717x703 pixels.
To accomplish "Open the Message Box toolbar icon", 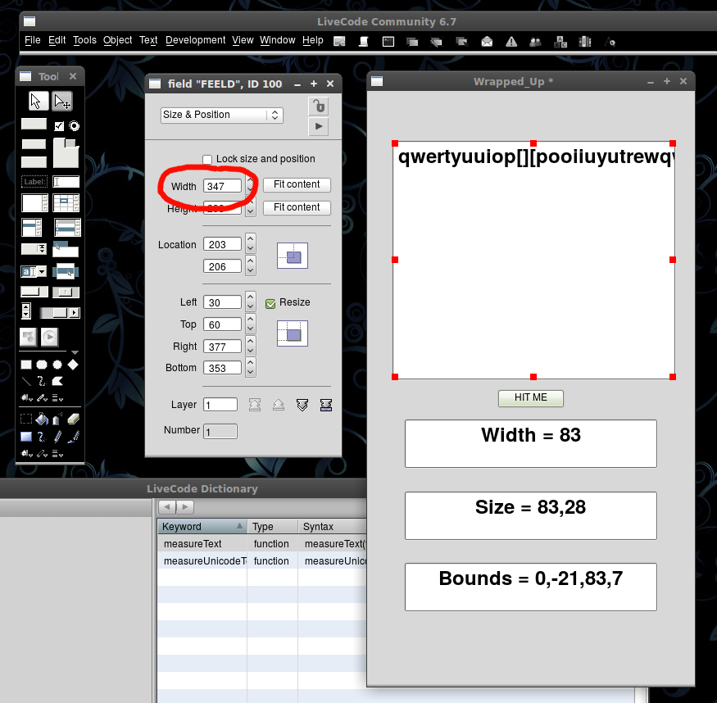I will pyautogui.click(x=388, y=42).
